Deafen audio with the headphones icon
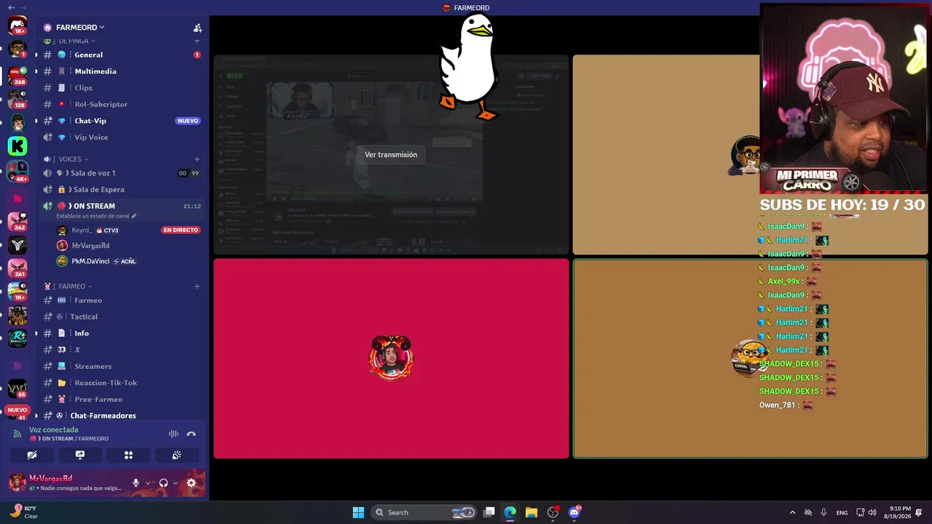Image resolution: width=932 pixels, height=524 pixels. [x=163, y=483]
